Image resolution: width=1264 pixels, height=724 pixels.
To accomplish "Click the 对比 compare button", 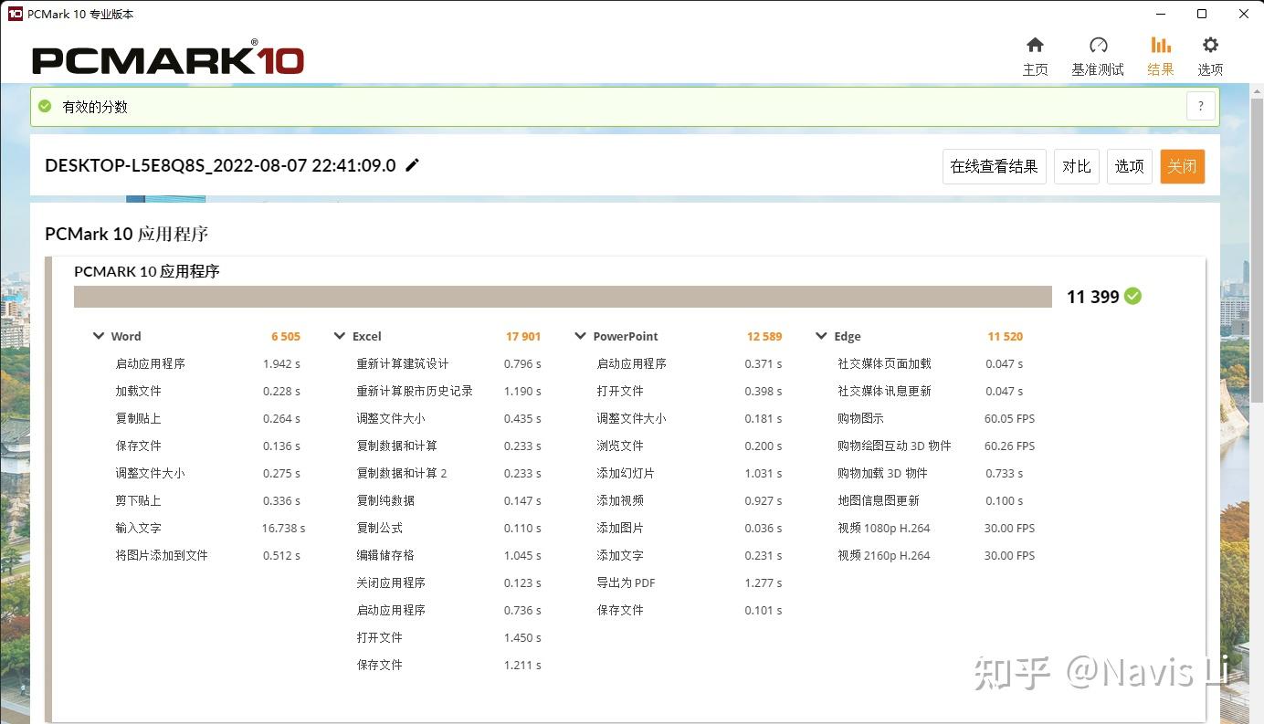I will pos(1076,166).
